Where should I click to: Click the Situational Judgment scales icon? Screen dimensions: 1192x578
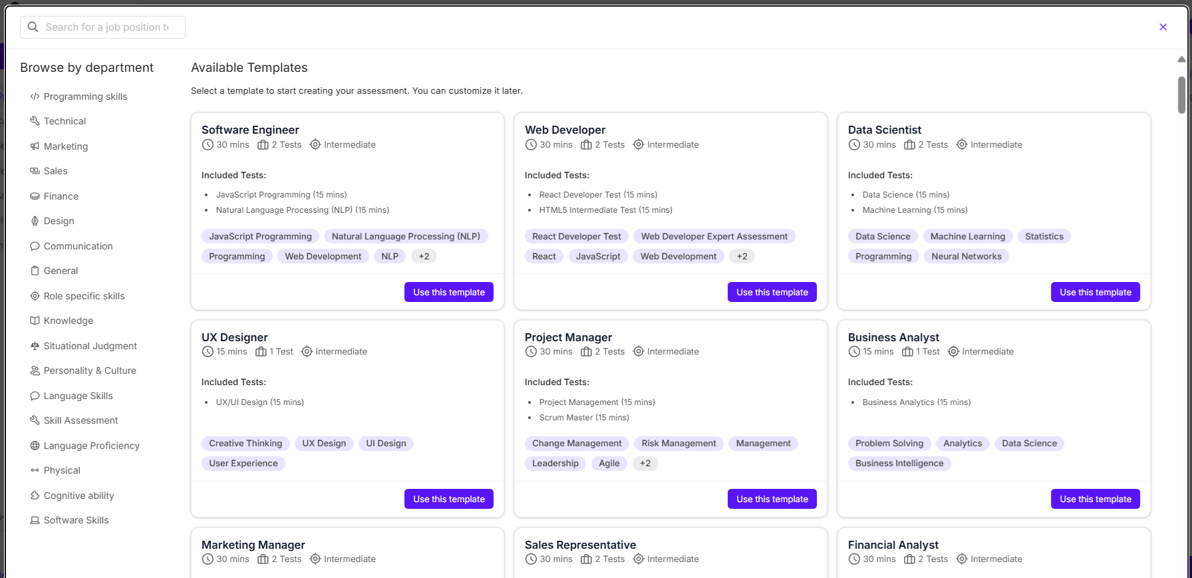[35, 346]
